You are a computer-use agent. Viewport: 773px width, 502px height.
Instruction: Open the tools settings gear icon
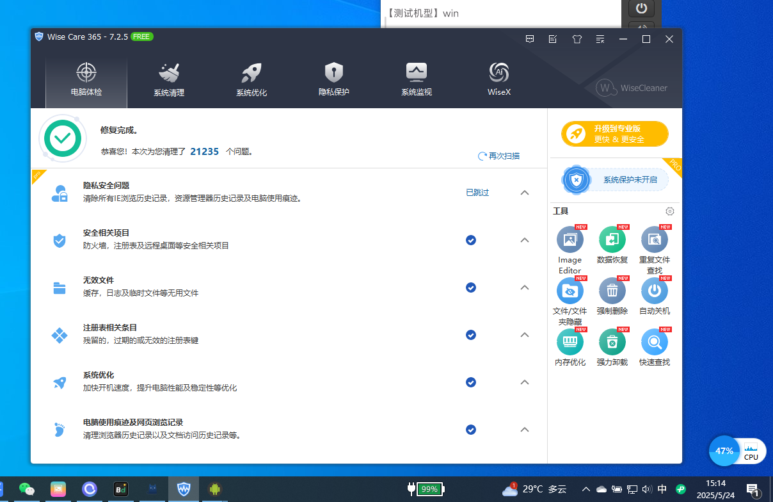tap(670, 211)
